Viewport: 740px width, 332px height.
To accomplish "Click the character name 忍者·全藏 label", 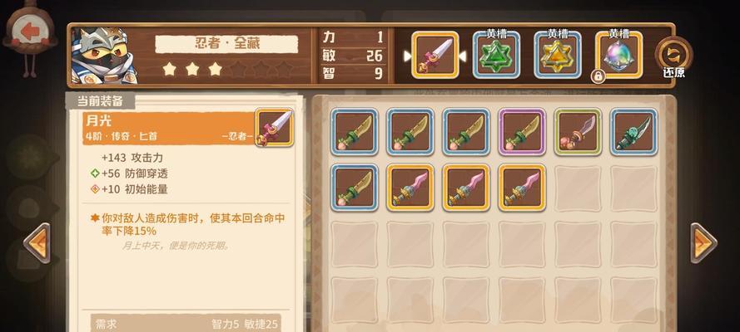I will (226, 44).
